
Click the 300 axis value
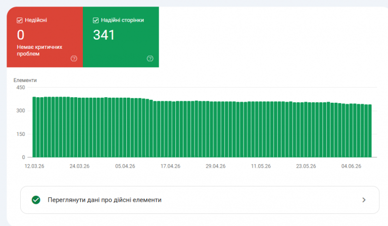[x=21, y=111]
